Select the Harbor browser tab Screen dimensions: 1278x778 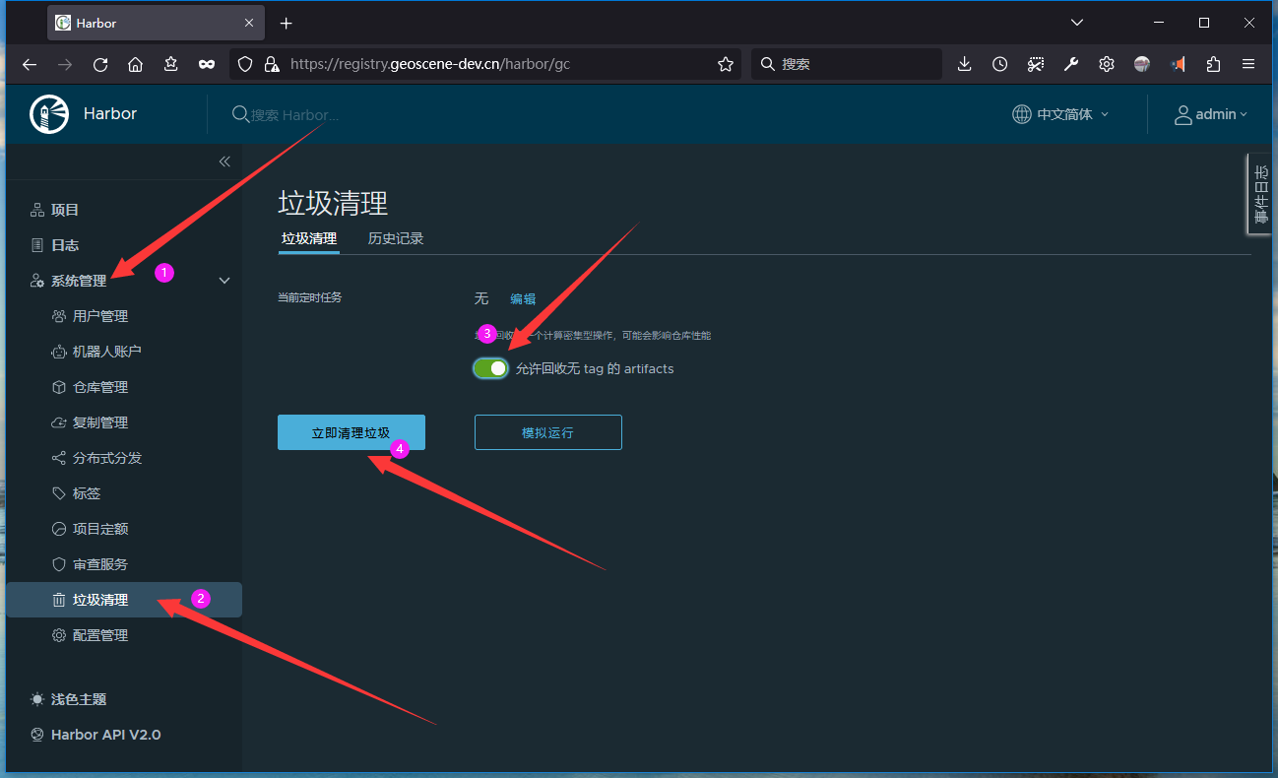coord(156,23)
